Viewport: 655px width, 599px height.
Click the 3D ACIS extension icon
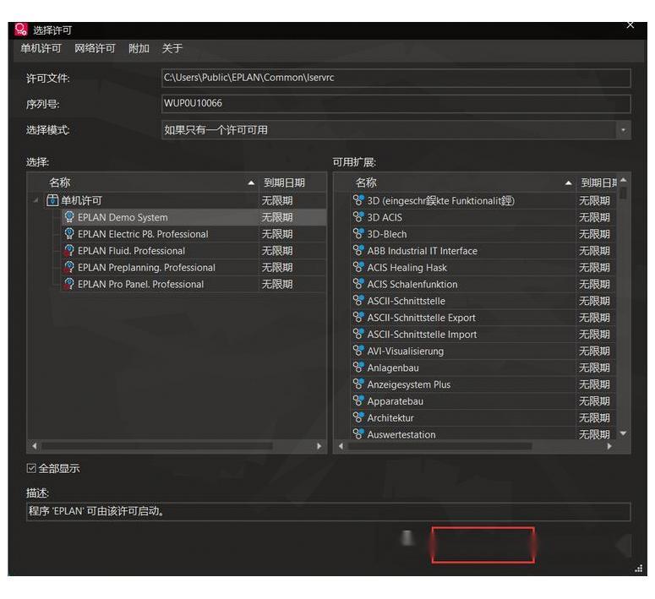point(358,217)
